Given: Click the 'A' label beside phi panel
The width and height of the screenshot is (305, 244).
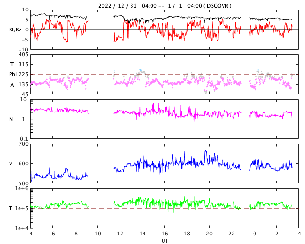Looking at the screenshot, I should [x=12, y=85].
